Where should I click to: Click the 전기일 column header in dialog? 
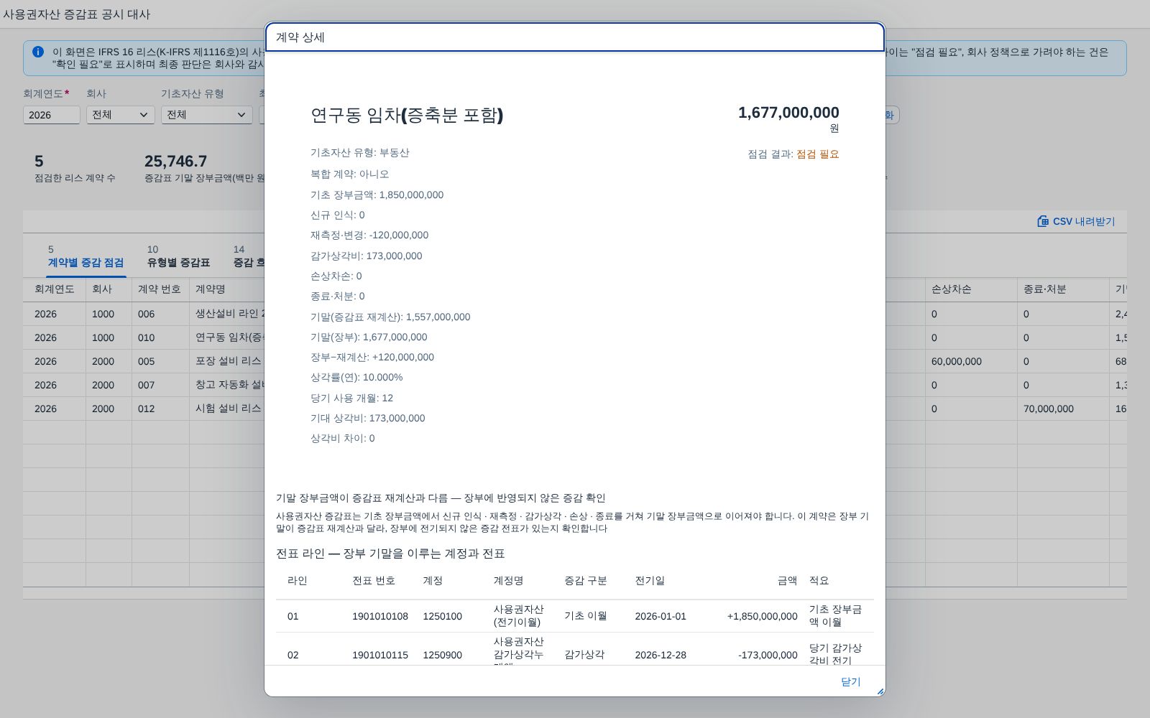[650, 580]
